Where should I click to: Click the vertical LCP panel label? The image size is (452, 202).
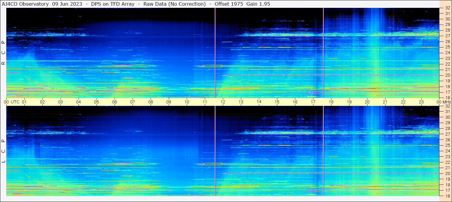3,151
